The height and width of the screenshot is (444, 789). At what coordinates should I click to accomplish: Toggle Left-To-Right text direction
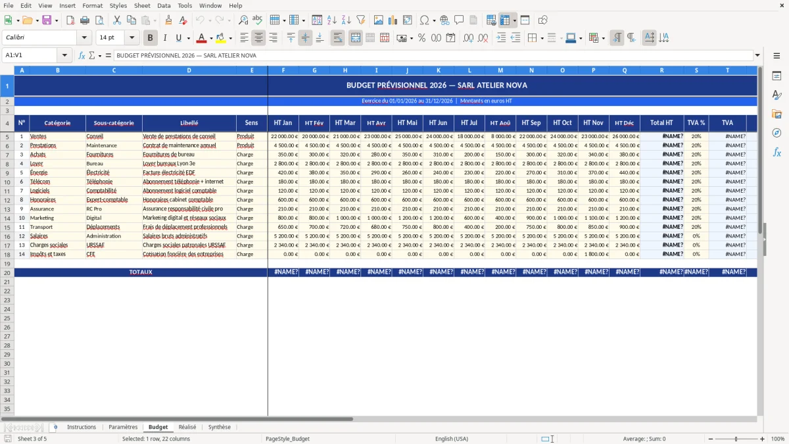point(617,38)
